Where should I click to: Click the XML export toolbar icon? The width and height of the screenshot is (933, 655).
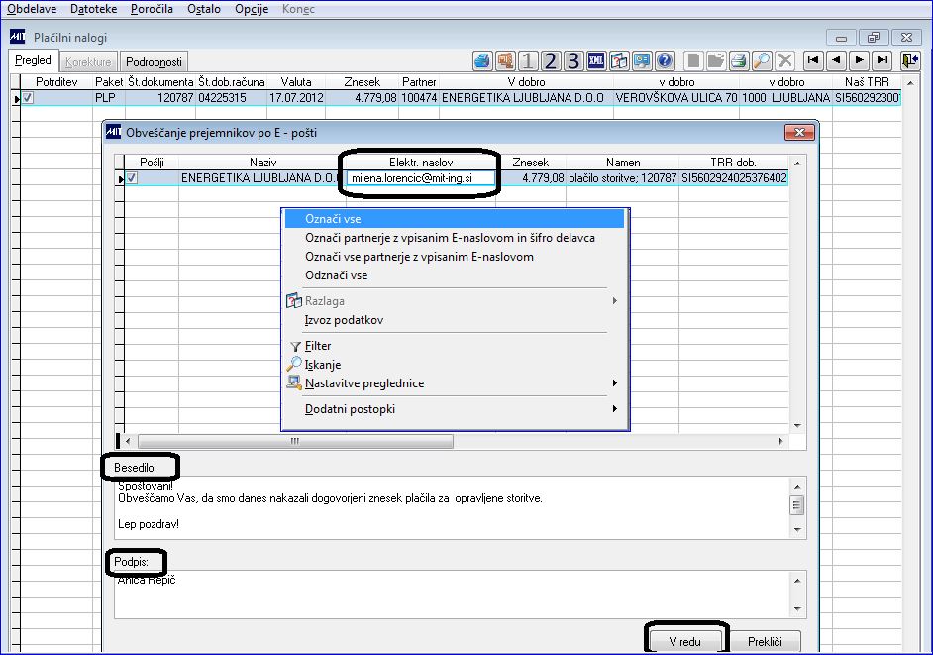click(x=595, y=60)
